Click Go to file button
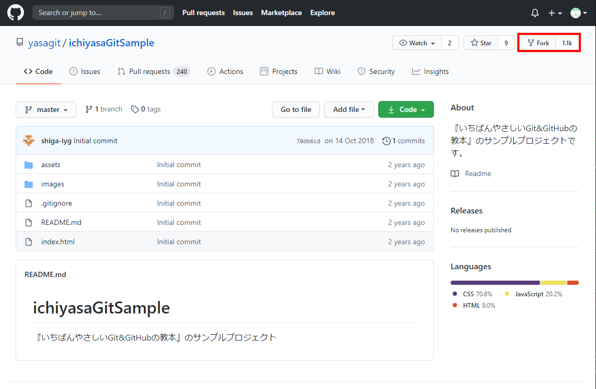The image size is (596, 389). [296, 109]
